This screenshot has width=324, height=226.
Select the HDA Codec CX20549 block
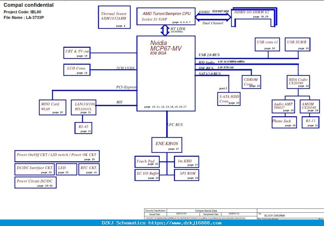298,82
